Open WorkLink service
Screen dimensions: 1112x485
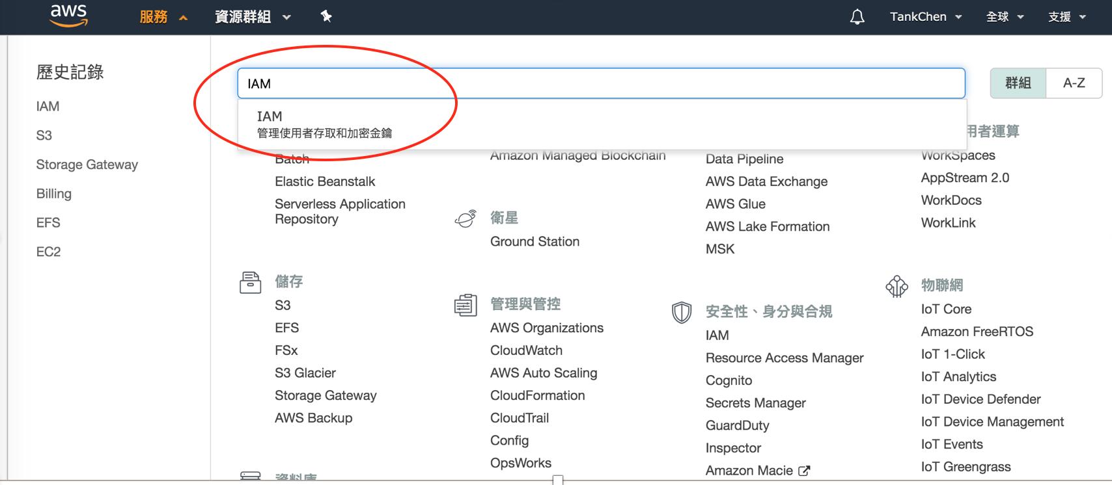(x=948, y=223)
